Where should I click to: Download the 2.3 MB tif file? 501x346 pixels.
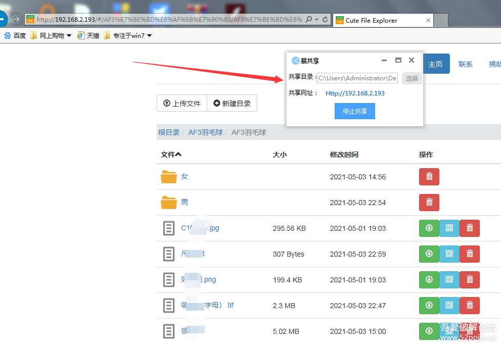[429, 306]
